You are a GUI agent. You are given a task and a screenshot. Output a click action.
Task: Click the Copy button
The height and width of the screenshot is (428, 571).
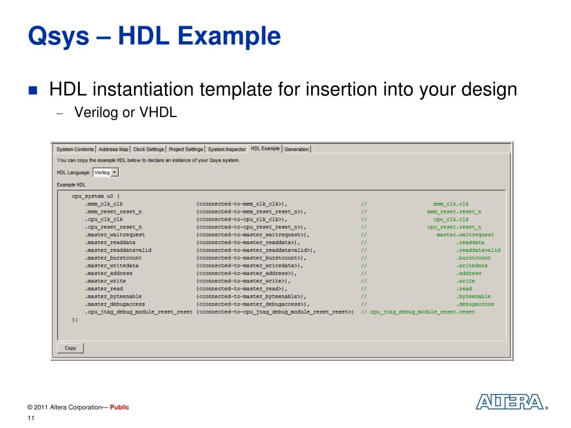(70, 348)
